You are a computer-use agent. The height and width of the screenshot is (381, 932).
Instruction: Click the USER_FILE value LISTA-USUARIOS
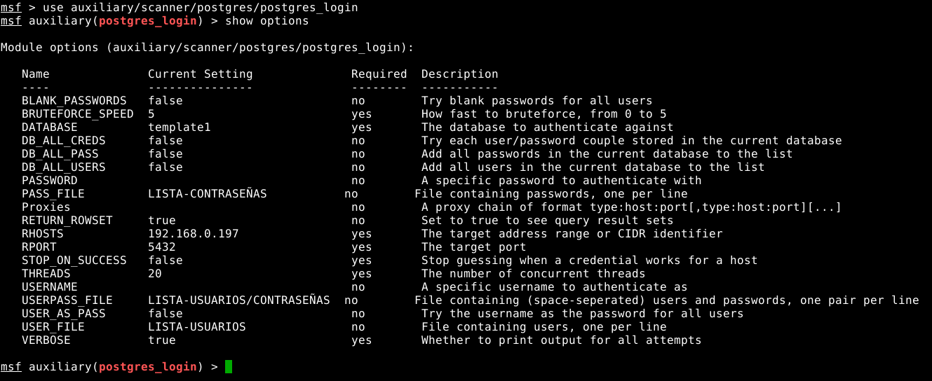click(197, 327)
